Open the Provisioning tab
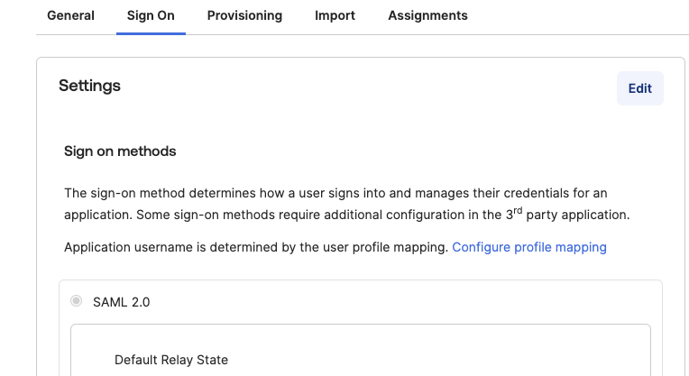Viewport: 689px width, 376px height. tap(244, 16)
